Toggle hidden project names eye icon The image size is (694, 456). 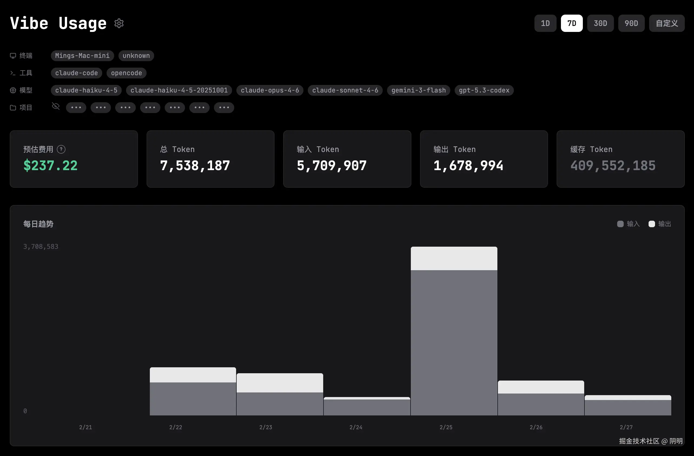coord(56,106)
